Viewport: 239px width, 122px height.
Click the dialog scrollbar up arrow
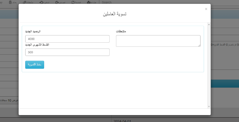[x=209, y=24]
